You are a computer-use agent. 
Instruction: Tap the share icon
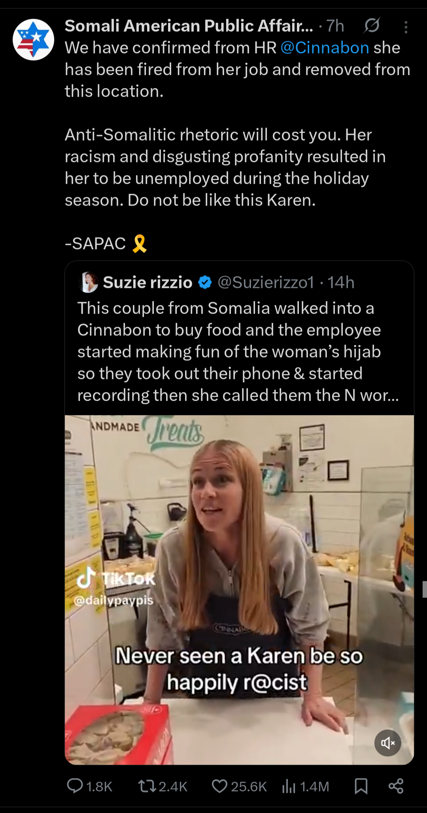396,786
